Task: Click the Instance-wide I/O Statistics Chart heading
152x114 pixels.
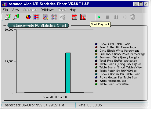Action: (38, 26)
